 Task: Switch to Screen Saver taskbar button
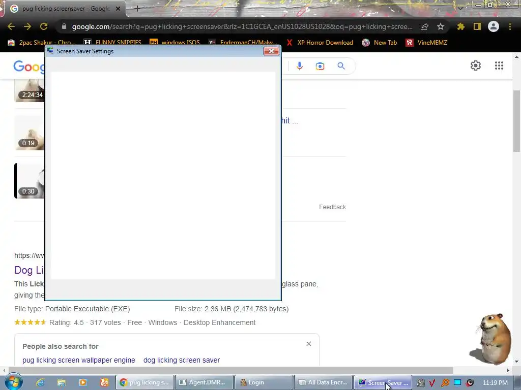click(383, 382)
